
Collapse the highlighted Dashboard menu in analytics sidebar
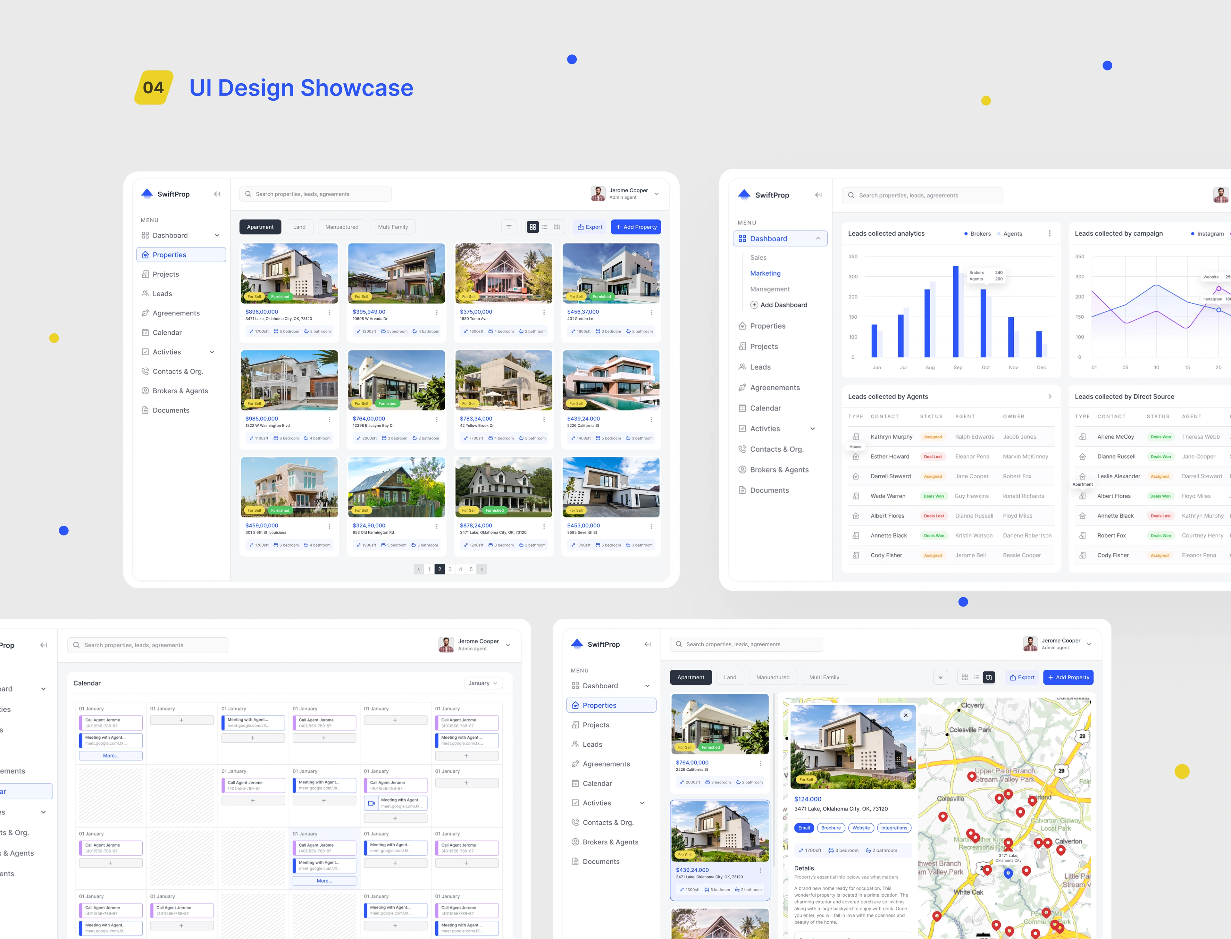[x=818, y=239]
